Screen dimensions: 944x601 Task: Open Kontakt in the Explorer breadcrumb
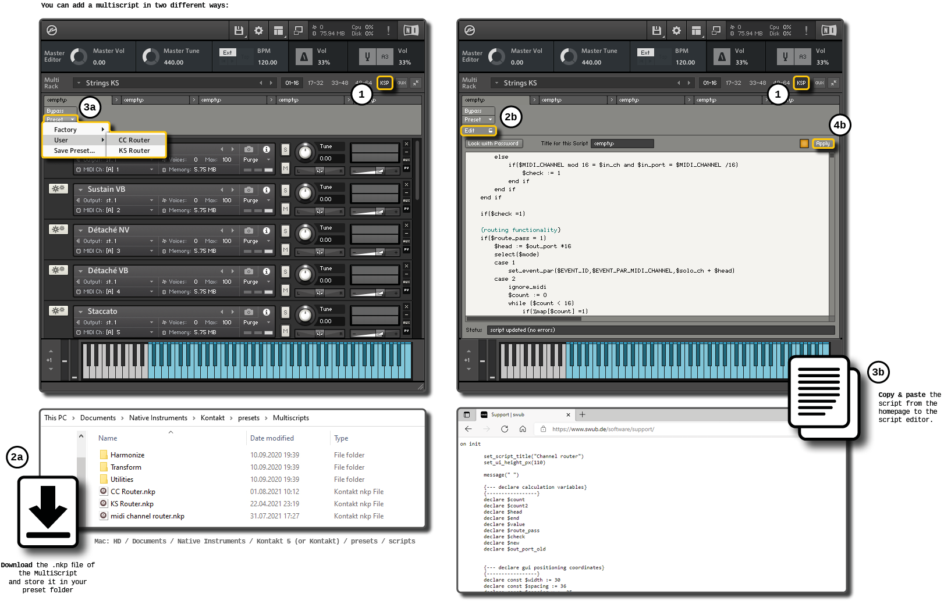click(212, 418)
